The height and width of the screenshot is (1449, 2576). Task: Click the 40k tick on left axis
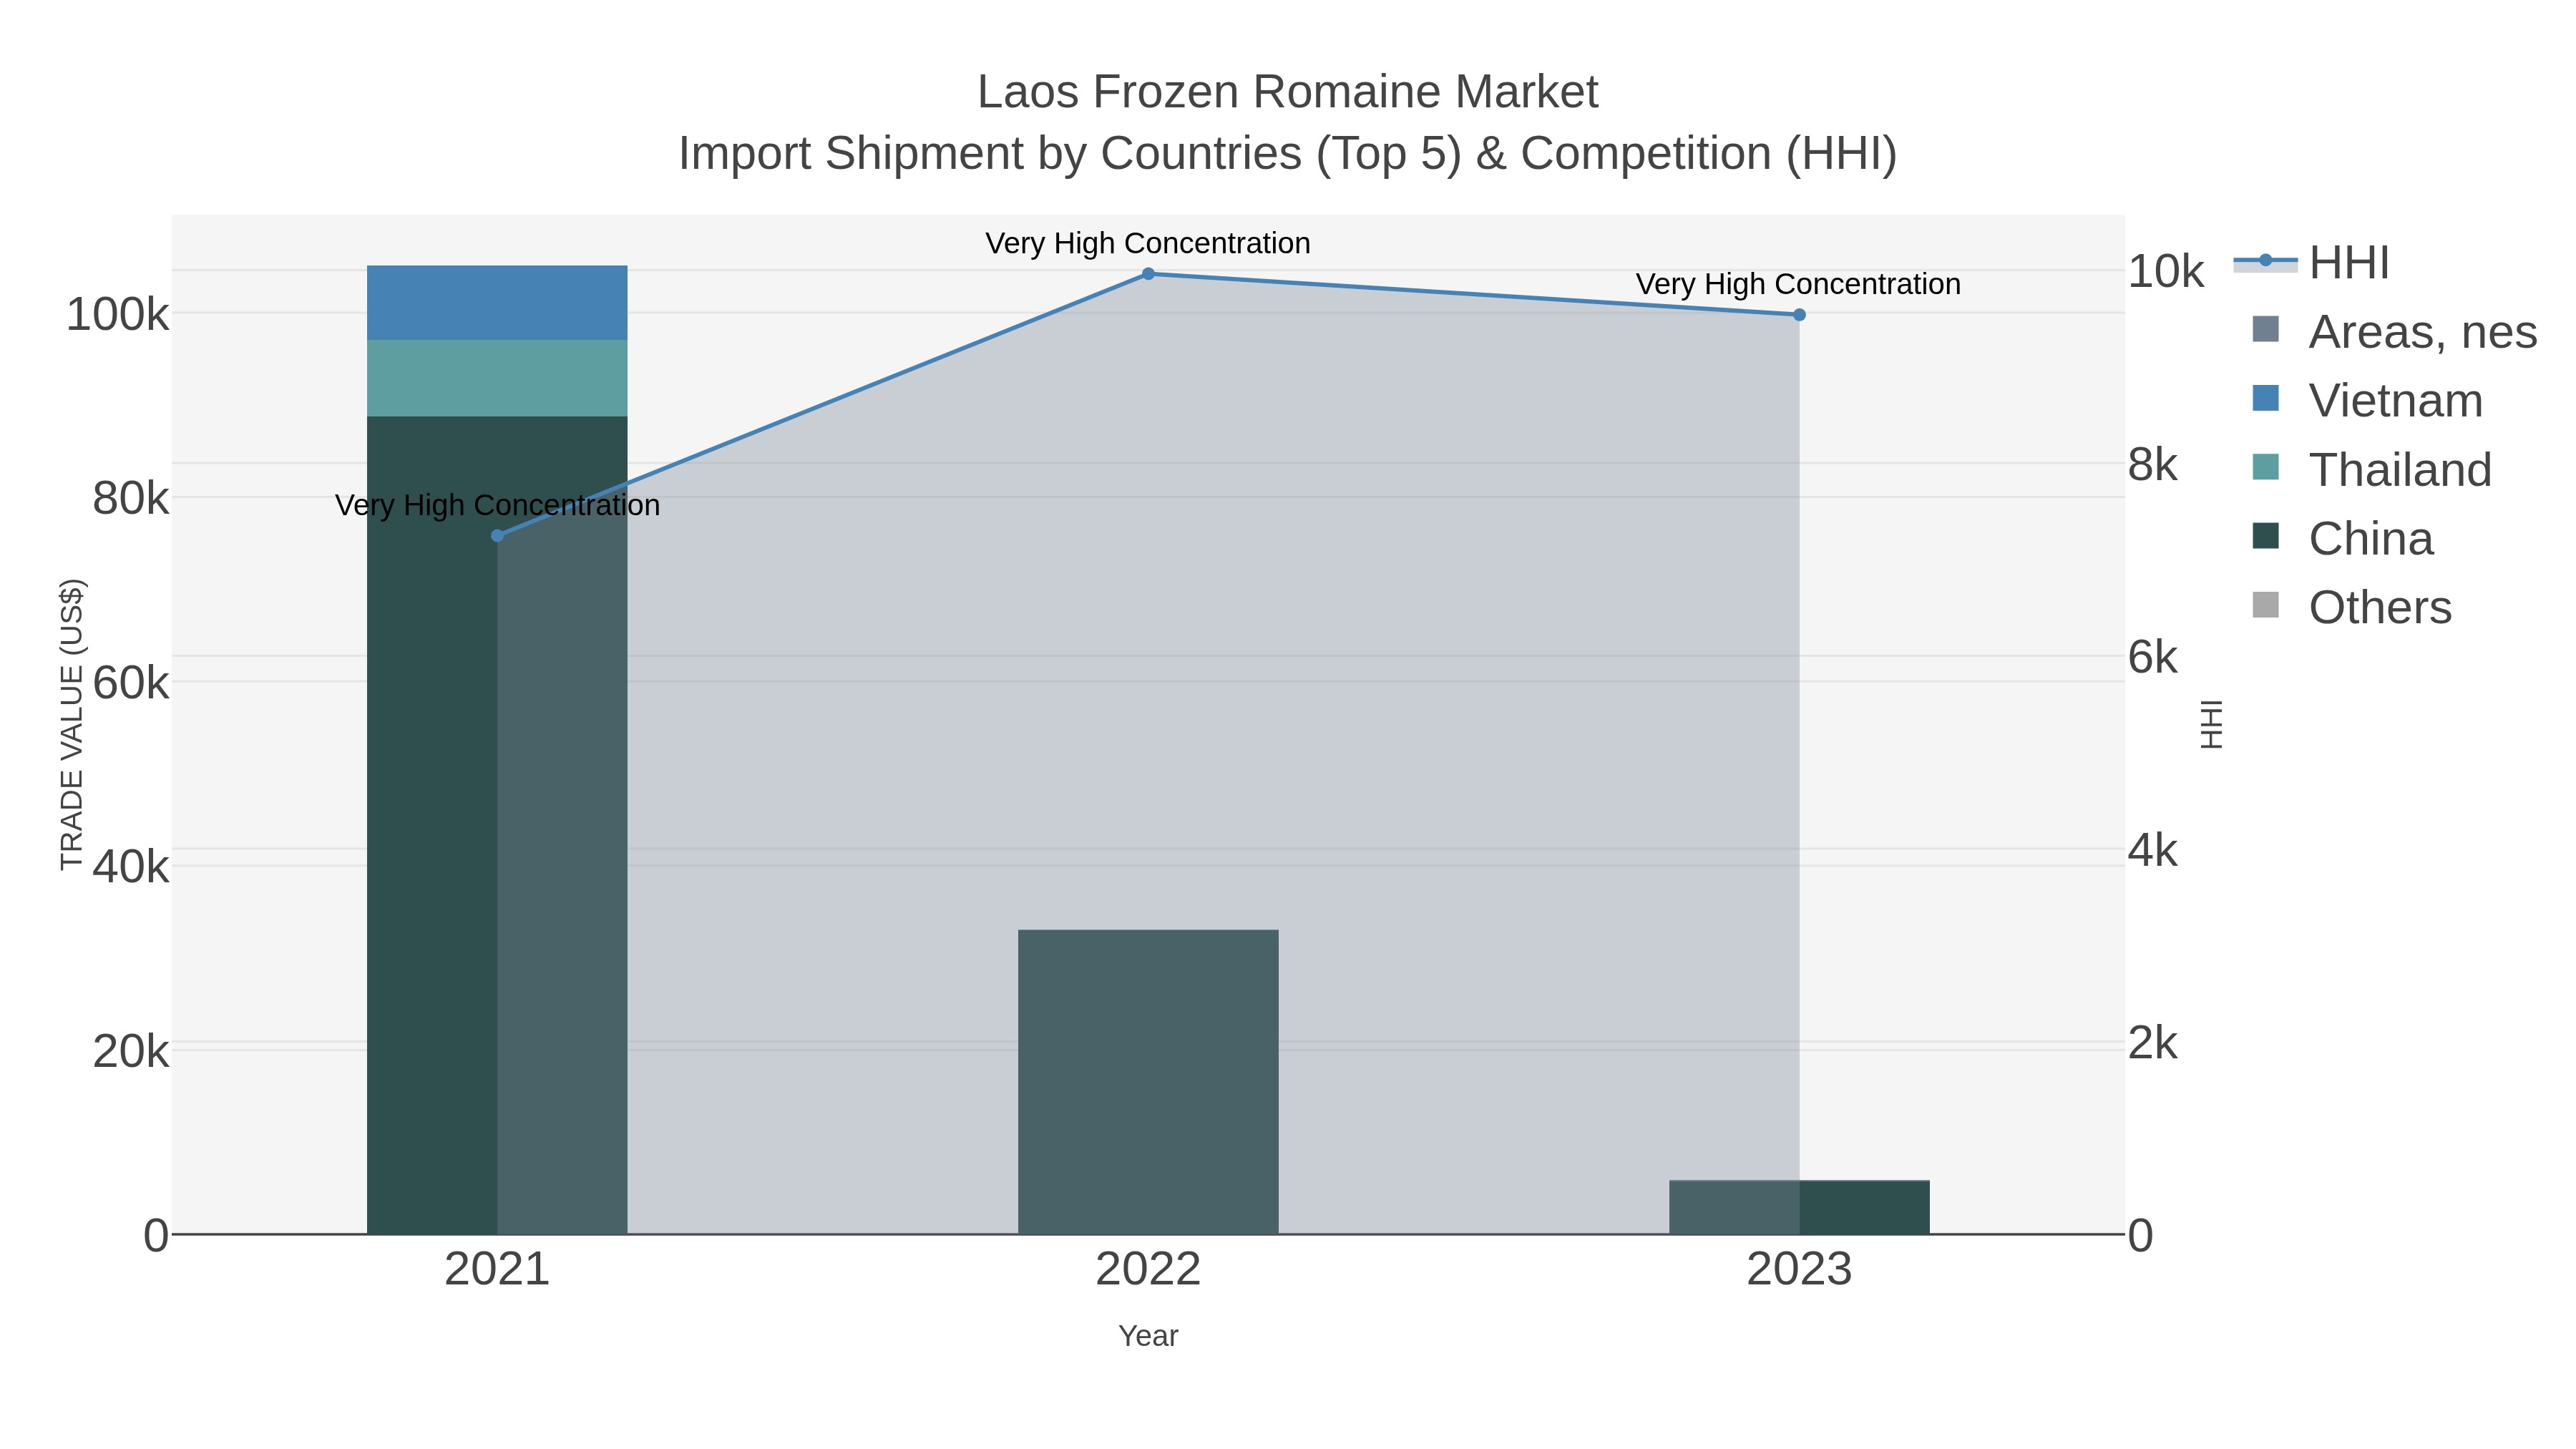[x=131, y=867]
